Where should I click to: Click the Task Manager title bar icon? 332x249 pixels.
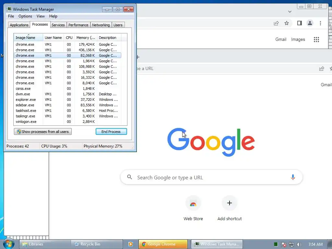point(9,9)
